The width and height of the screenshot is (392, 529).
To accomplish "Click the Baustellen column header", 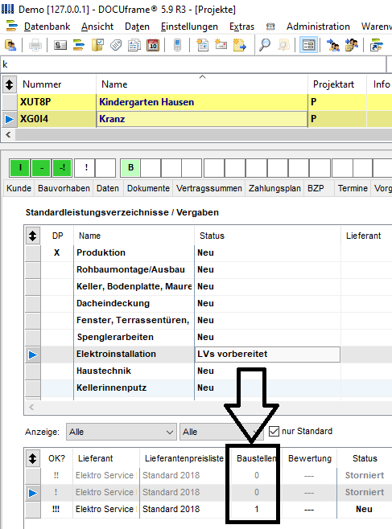I will 256,458.
